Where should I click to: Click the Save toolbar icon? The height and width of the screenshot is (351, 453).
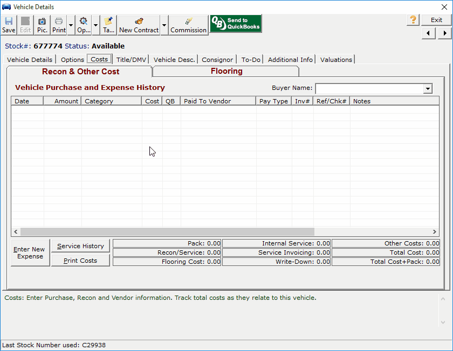point(9,25)
